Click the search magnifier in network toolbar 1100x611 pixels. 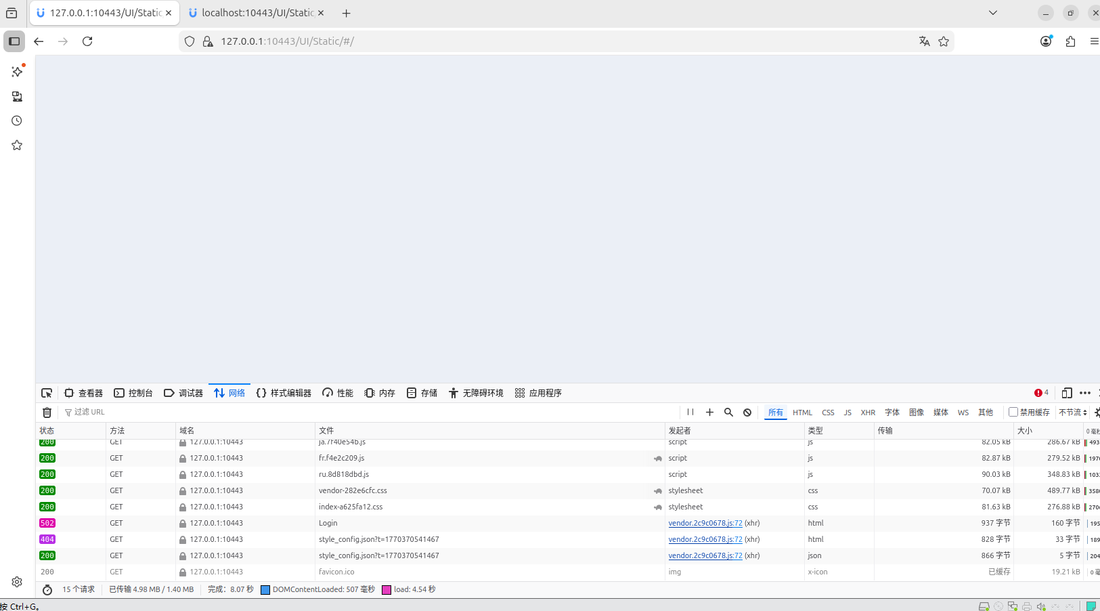(x=728, y=412)
